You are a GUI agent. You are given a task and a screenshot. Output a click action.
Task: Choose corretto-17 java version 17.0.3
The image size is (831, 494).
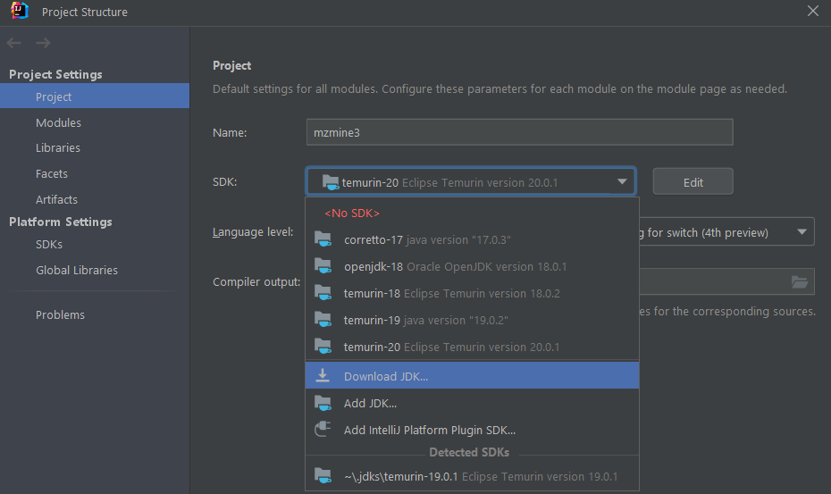coord(472,239)
